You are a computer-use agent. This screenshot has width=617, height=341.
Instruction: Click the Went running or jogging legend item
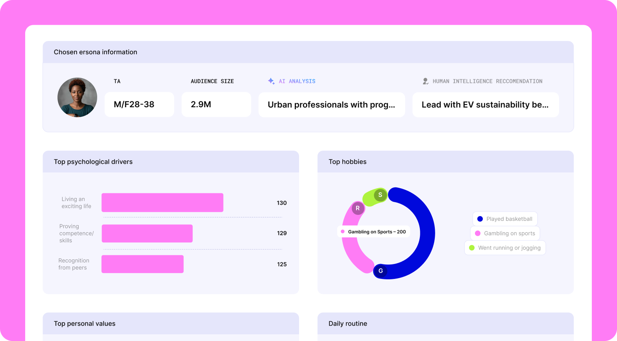coord(505,248)
